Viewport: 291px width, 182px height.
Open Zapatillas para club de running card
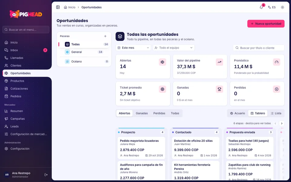[x=249, y=171]
